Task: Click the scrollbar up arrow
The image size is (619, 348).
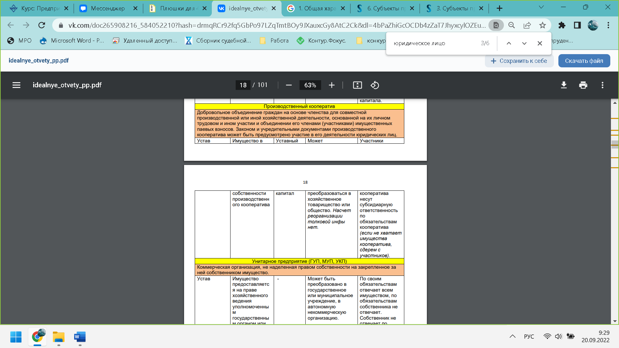Action: (x=615, y=103)
